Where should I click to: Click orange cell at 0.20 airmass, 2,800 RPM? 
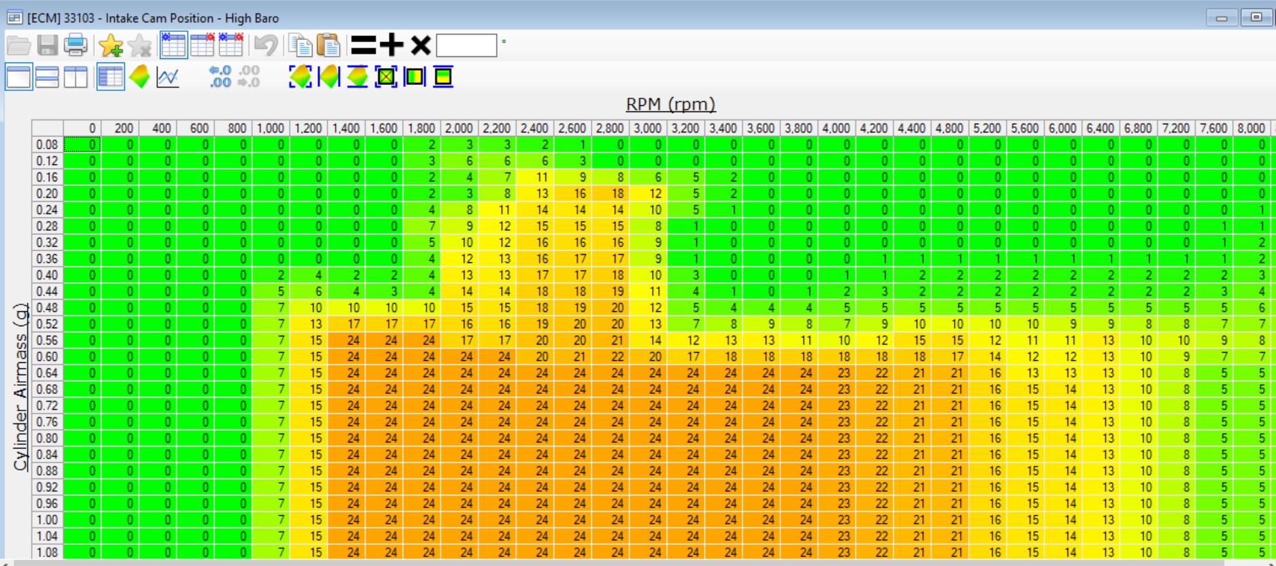(x=610, y=194)
